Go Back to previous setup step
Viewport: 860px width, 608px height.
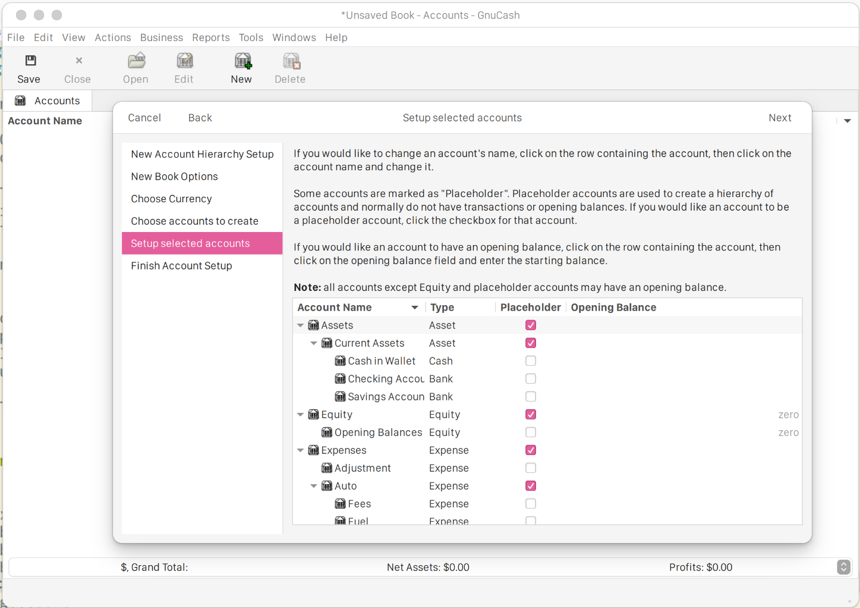[x=200, y=118]
